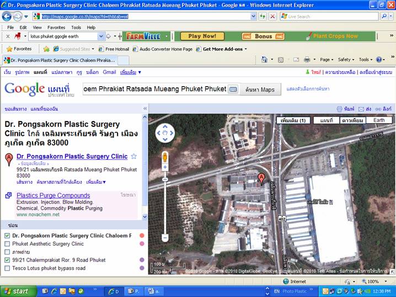Click the Refresh page icon

click(x=263, y=17)
